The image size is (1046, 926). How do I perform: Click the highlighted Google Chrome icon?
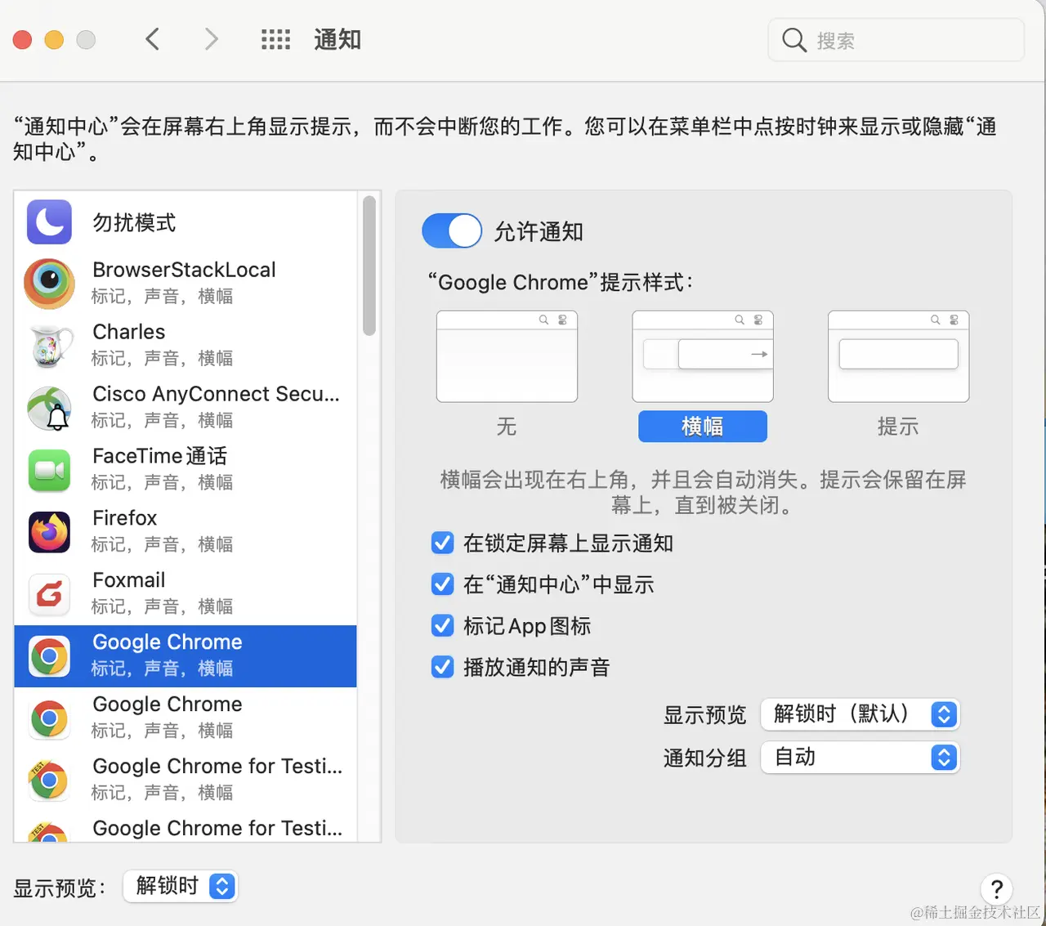click(49, 656)
